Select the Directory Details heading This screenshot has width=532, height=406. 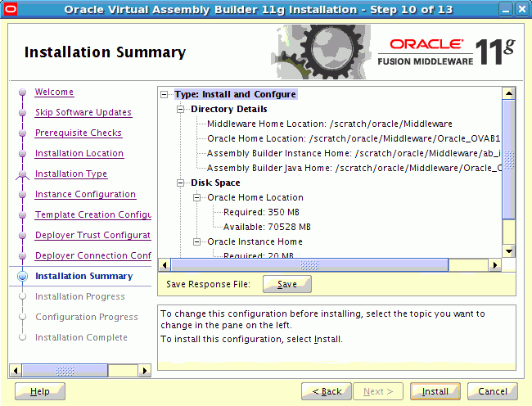(x=229, y=109)
